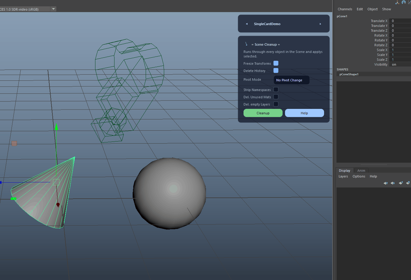The height and width of the screenshot is (280, 411).
Task: Select the Translate X channel label
Action: (x=379, y=21)
